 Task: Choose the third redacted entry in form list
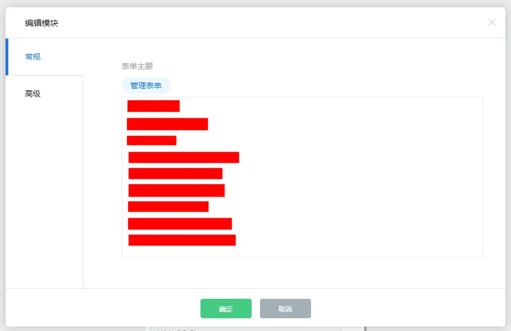pyautogui.click(x=152, y=141)
